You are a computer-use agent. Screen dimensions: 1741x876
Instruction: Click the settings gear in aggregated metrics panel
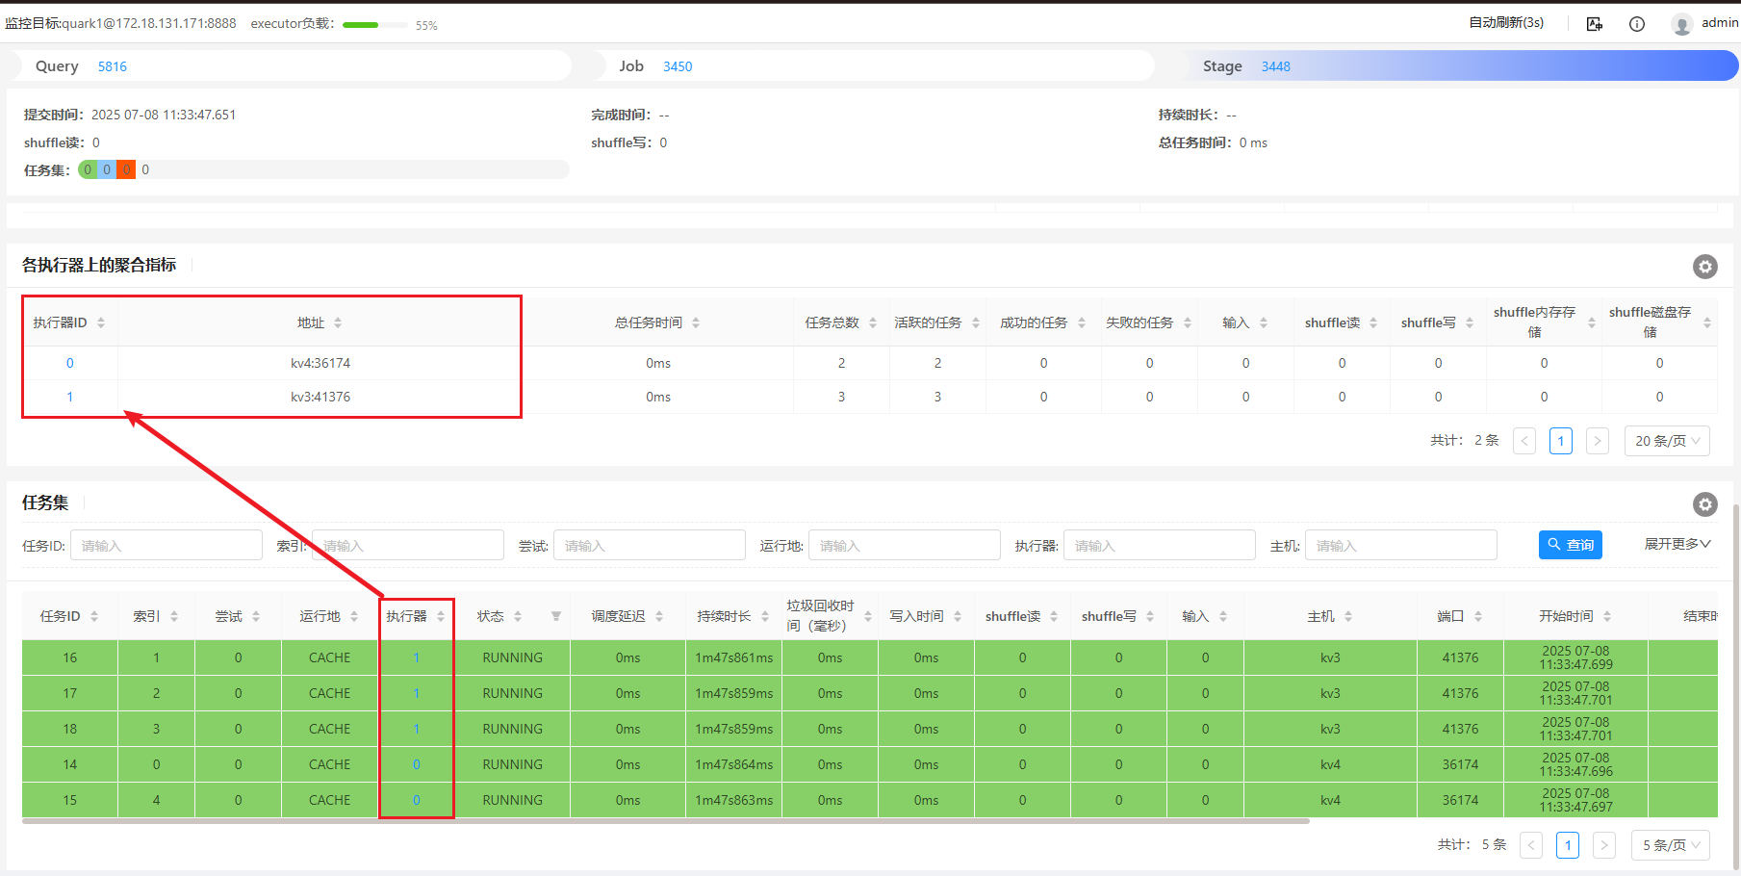click(1704, 267)
